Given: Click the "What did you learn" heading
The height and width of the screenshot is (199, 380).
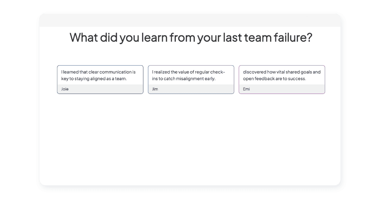Looking at the screenshot, I should [191, 37].
